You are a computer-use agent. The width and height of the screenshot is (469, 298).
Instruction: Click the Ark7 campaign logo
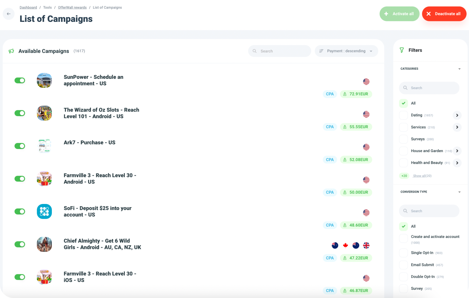click(44, 146)
